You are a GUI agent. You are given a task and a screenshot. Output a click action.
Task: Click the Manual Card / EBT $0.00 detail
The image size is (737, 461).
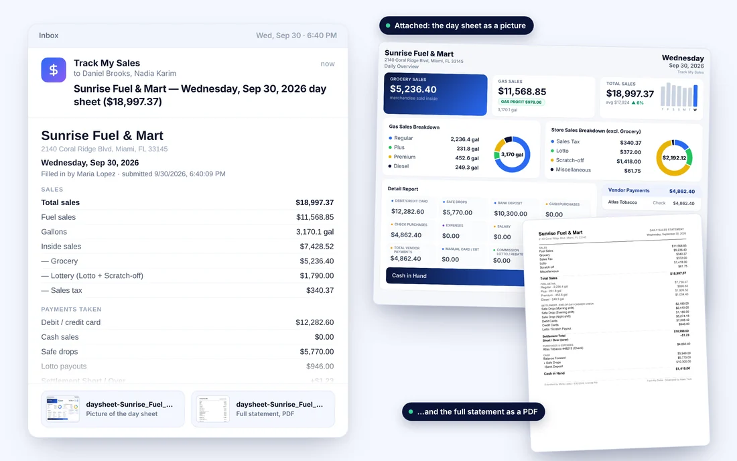pyautogui.click(x=461, y=254)
